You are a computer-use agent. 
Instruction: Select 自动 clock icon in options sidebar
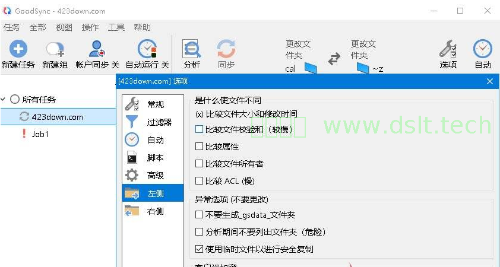tap(132, 139)
